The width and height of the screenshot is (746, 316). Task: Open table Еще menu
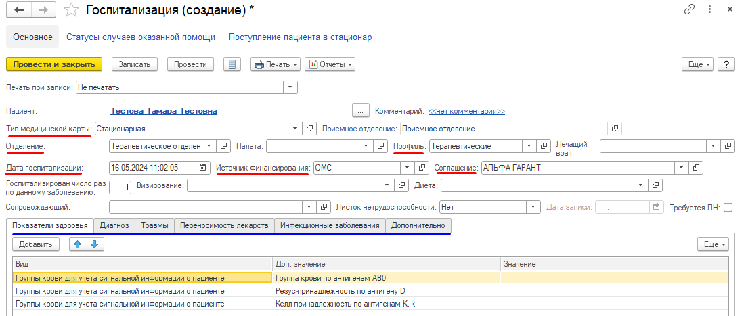point(714,244)
